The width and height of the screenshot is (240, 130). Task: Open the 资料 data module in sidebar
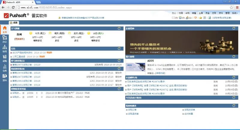tap(4, 78)
